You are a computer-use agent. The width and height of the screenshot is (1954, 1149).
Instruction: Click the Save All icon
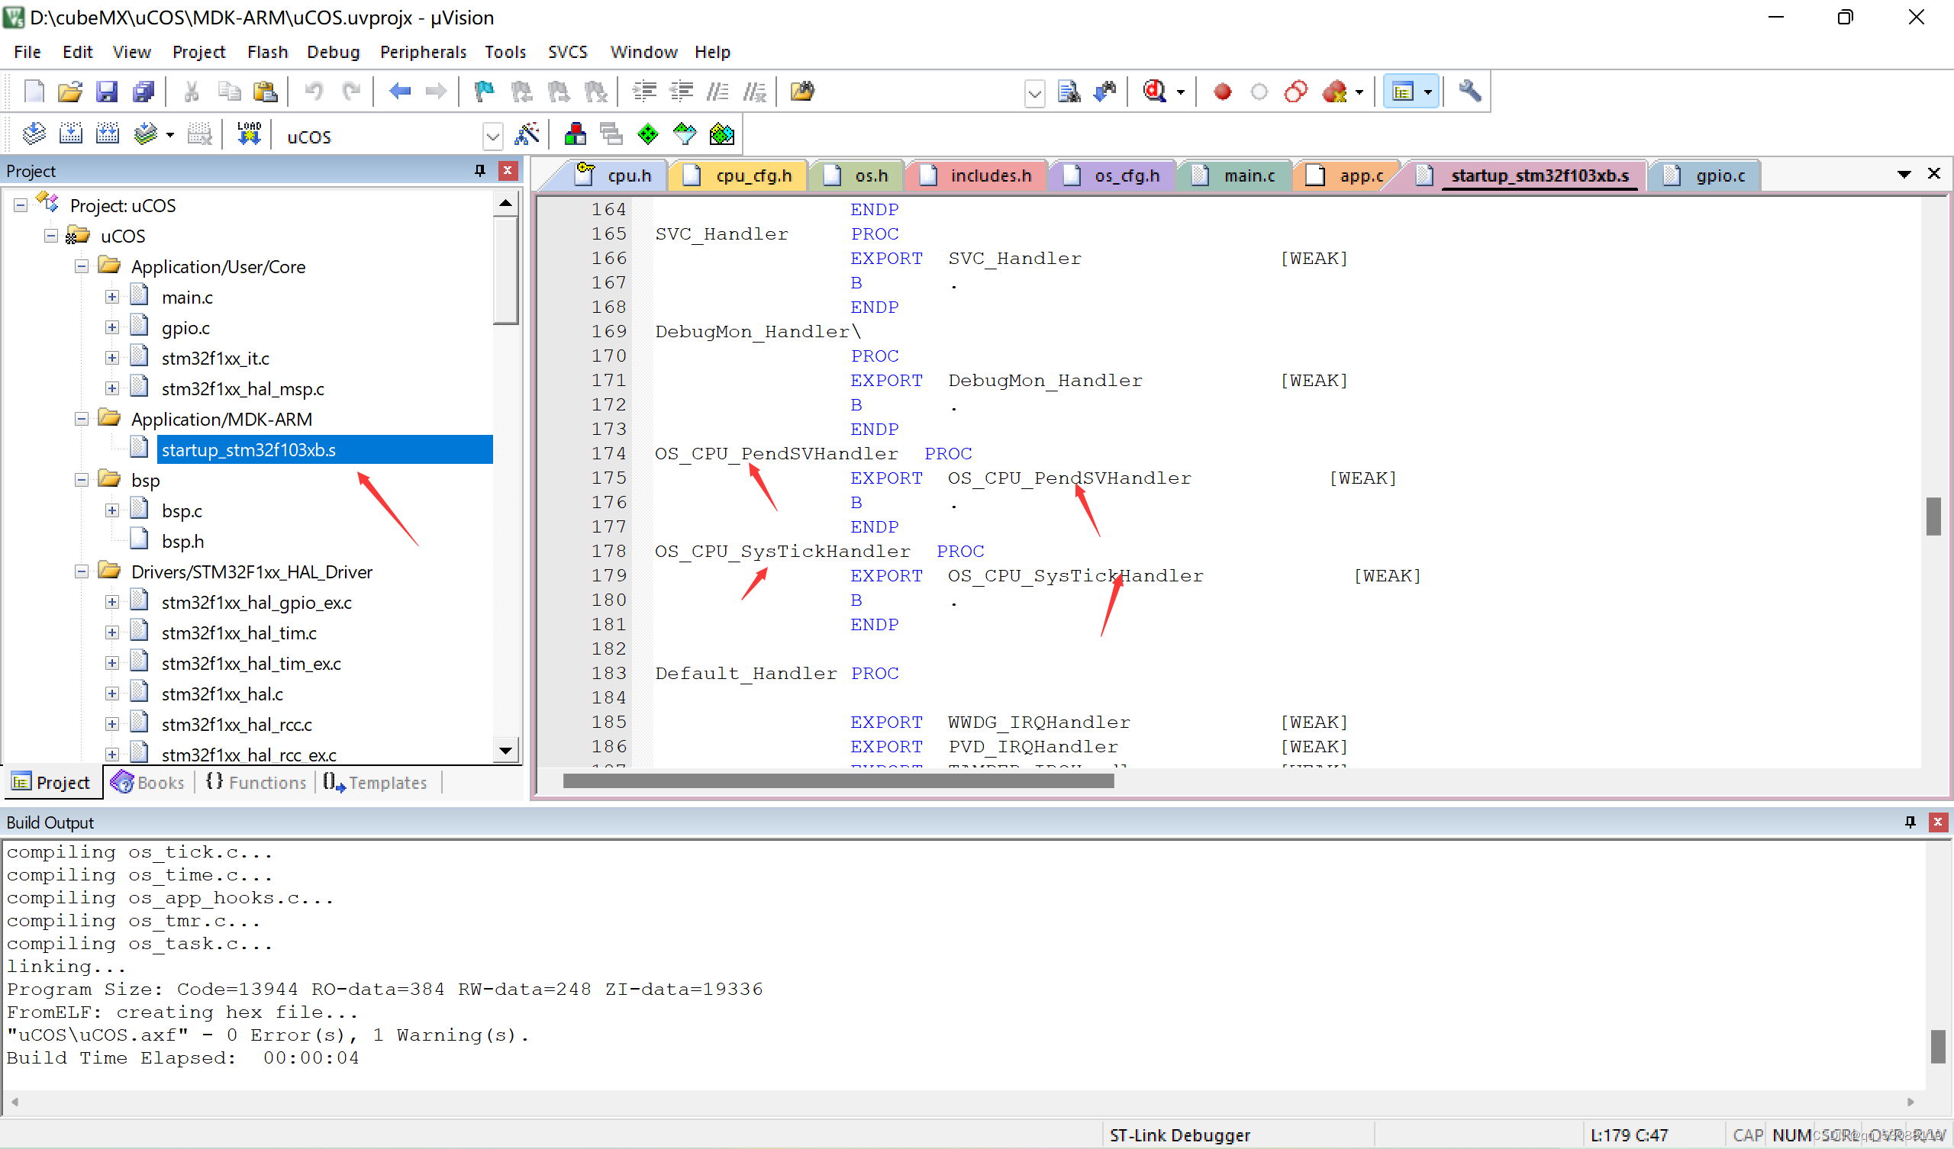[143, 92]
